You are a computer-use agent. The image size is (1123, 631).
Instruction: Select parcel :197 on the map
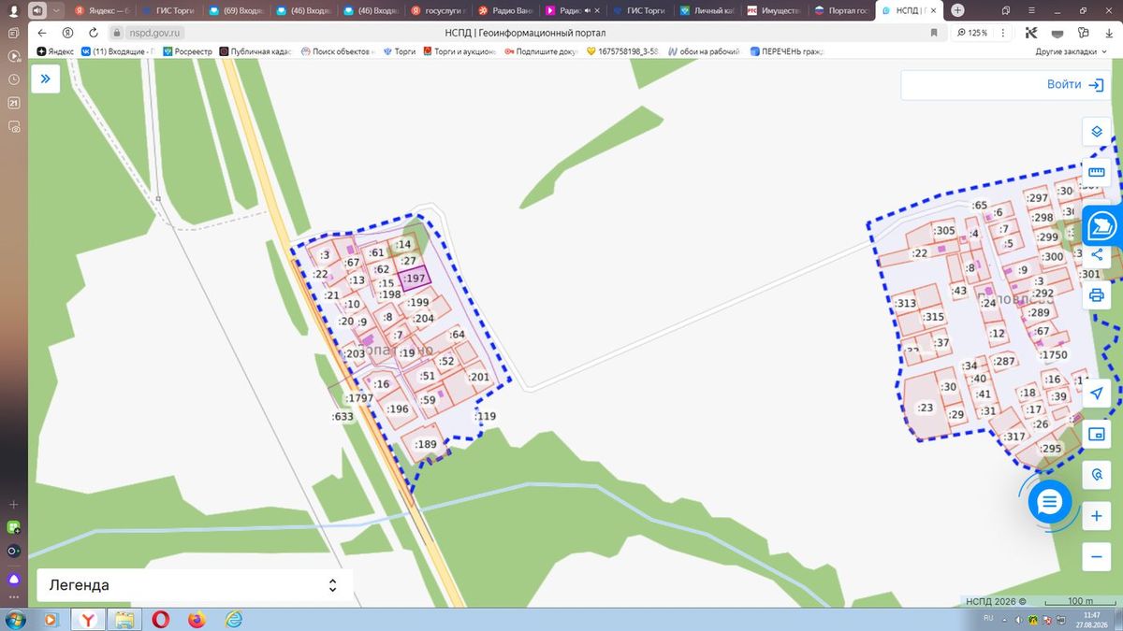coord(414,278)
